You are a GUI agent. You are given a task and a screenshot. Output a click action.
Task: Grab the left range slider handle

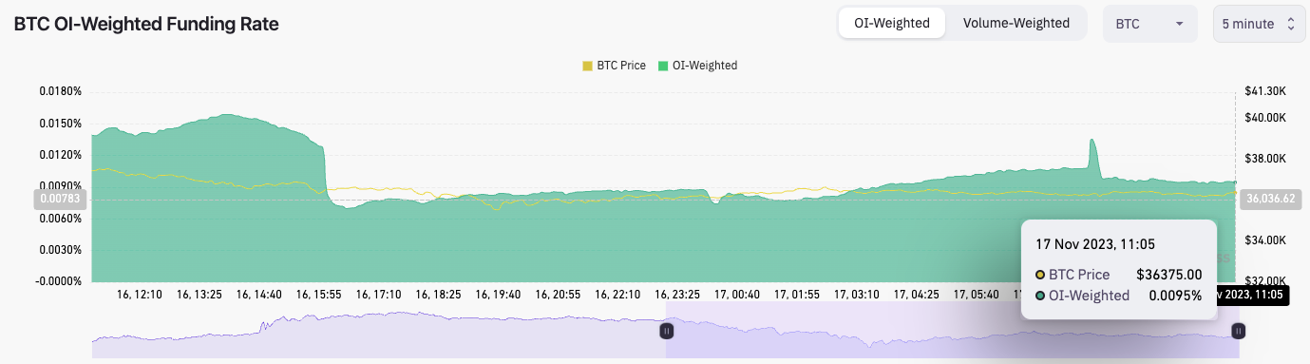666,331
